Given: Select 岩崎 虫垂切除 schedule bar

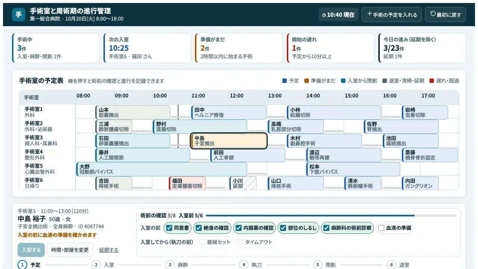Looking at the screenshot, I should [425, 112].
